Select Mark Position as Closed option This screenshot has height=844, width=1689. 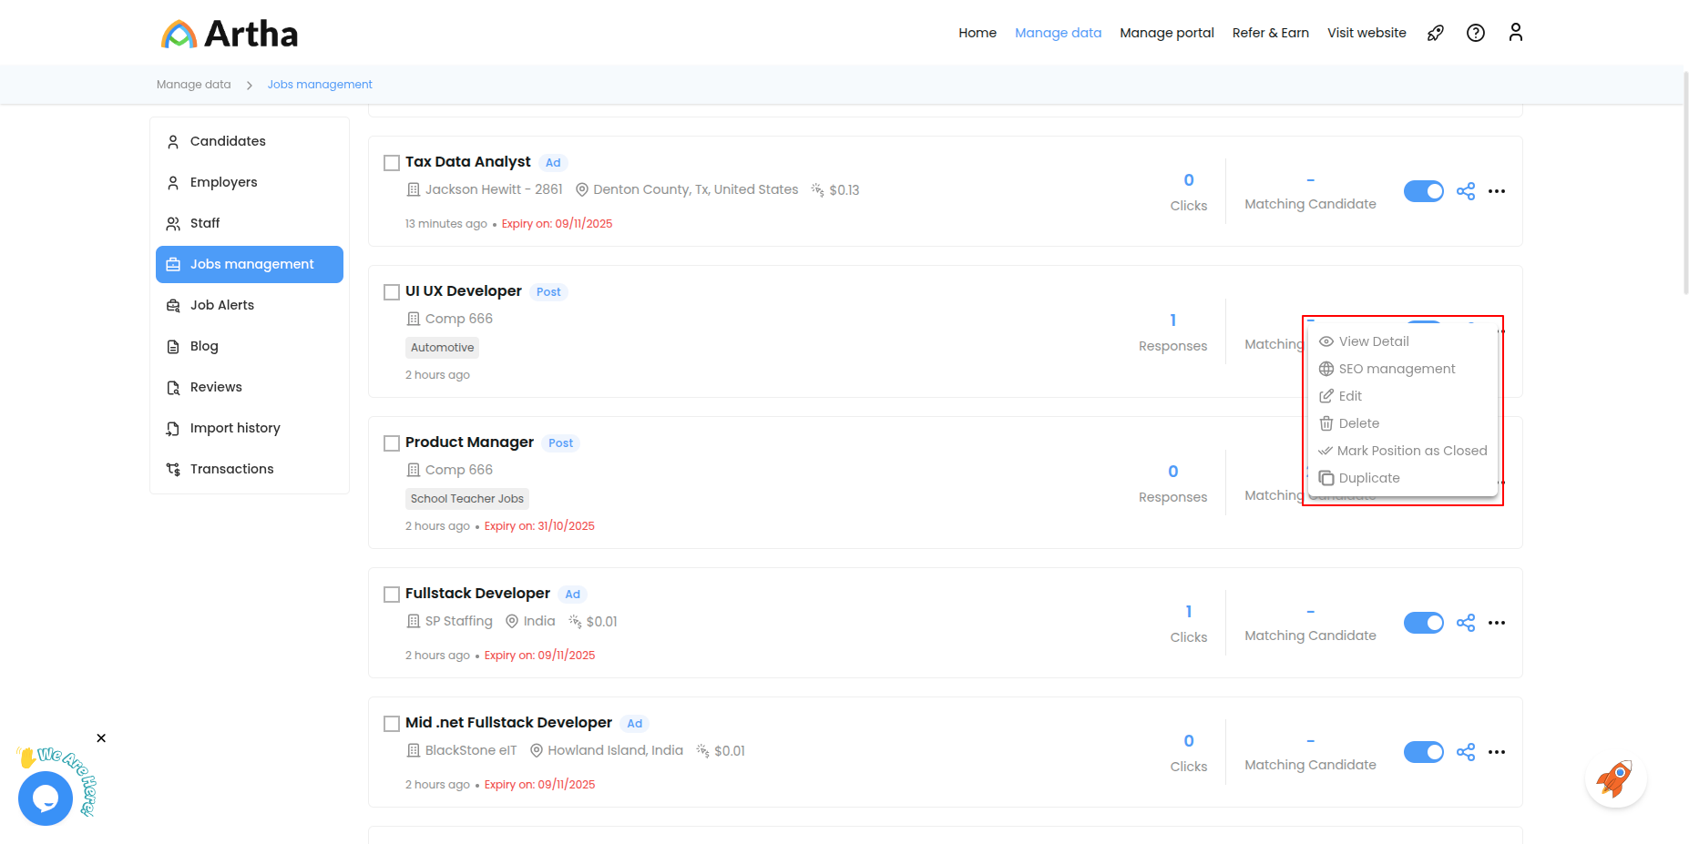(x=1410, y=451)
